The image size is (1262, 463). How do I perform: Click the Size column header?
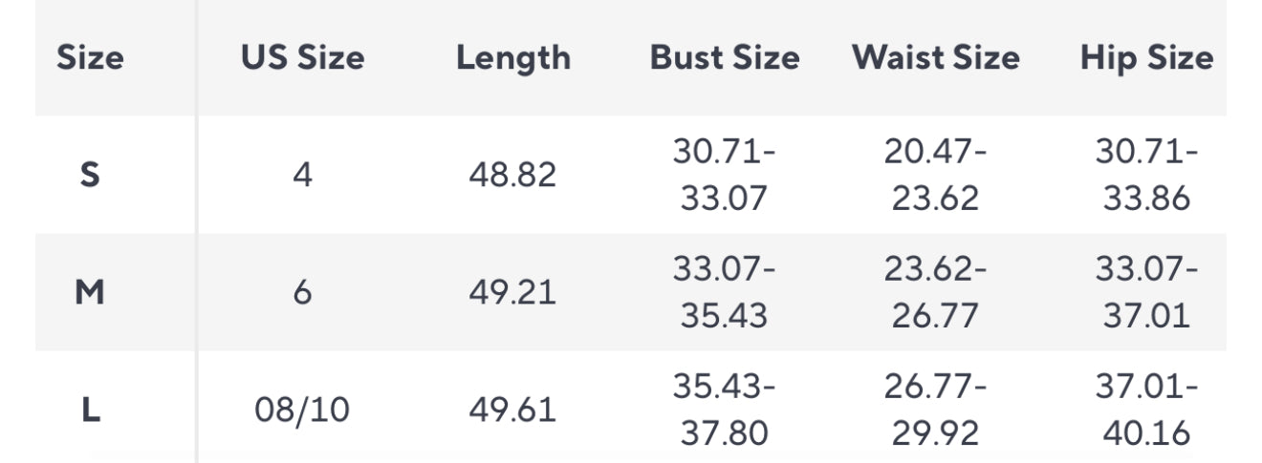click(90, 58)
